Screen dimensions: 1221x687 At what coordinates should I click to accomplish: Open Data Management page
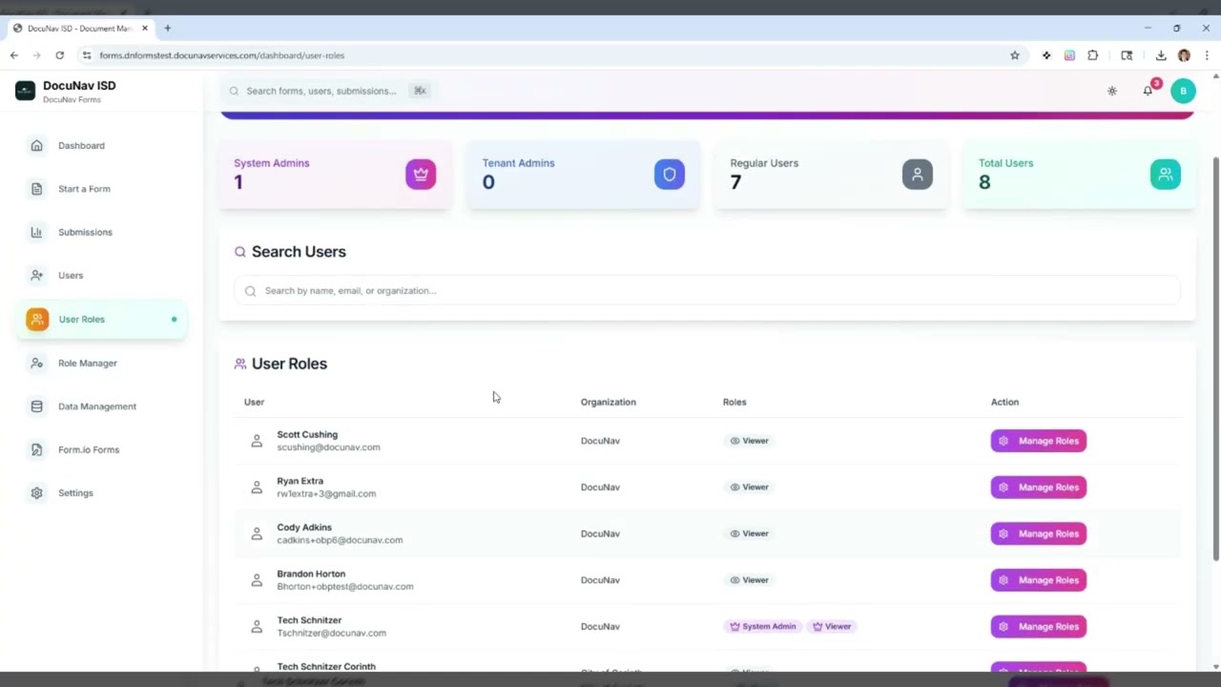pyautogui.click(x=100, y=406)
